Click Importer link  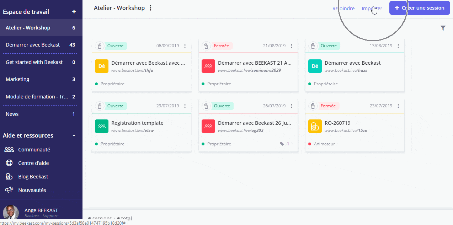(372, 9)
